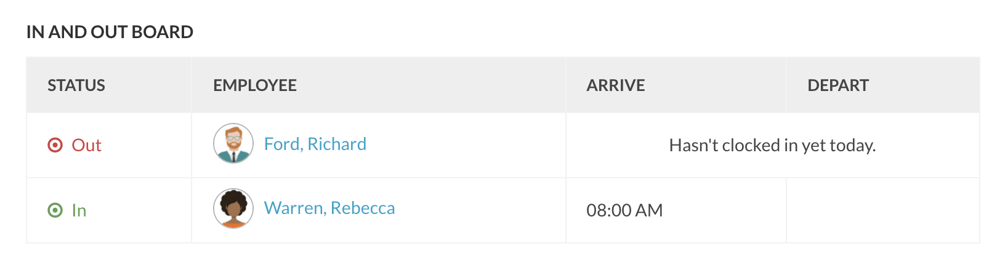Image resolution: width=1005 pixels, height=273 pixels.
Task: Click the STATUS column header
Action: tap(76, 85)
